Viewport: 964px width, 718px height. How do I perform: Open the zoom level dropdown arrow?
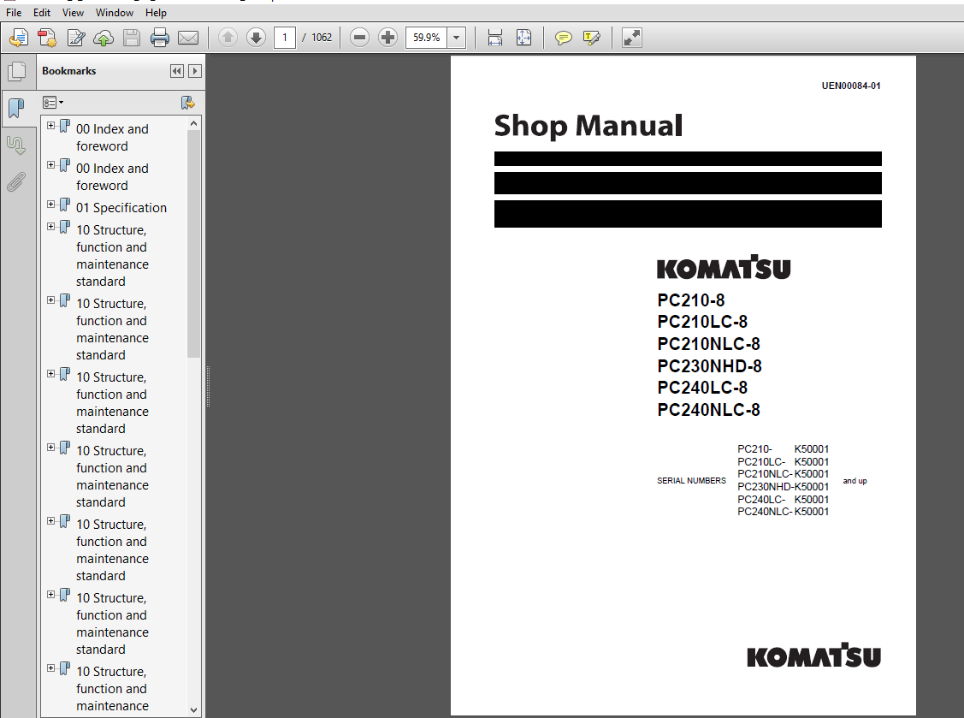pyautogui.click(x=456, y=38)
